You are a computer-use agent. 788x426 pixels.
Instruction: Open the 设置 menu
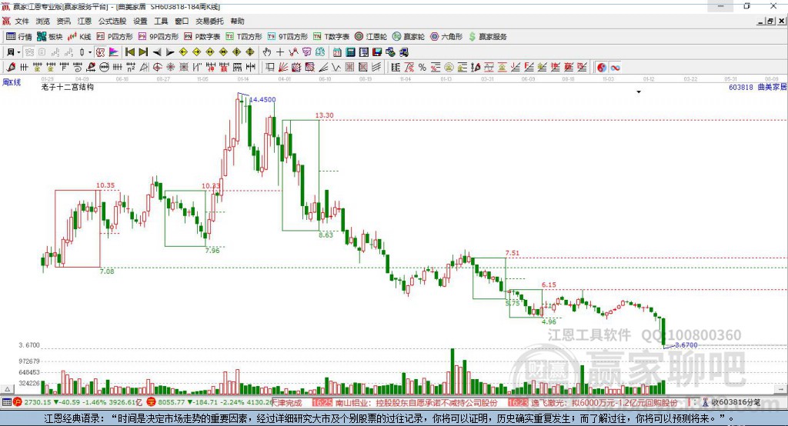[x=140, y=21]
